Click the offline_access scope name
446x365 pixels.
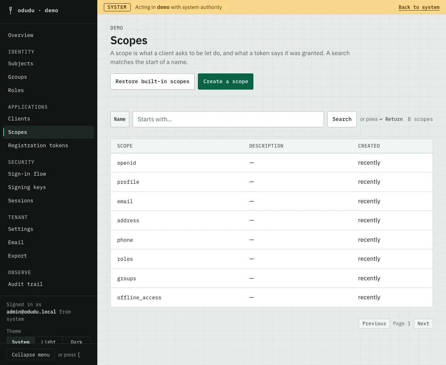coord(139,298)
